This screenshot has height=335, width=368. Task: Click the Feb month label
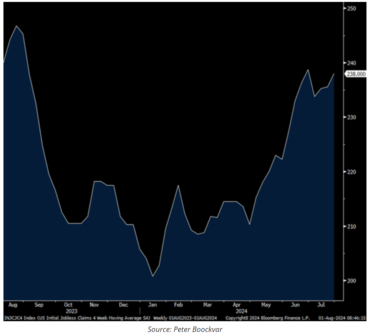[178, 305]
